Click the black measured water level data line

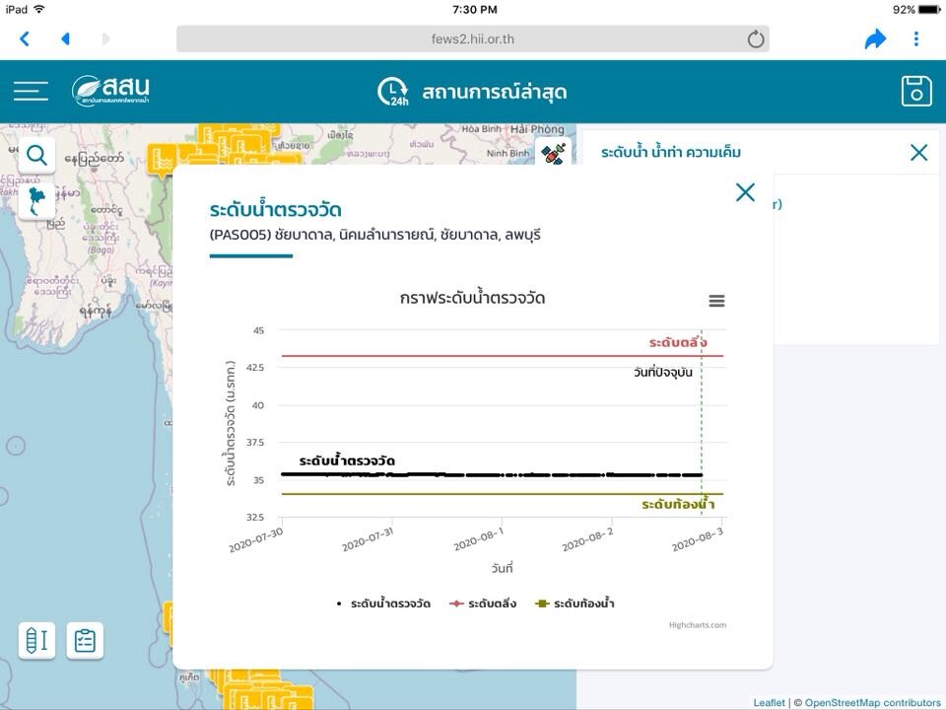tap(492, 475)
